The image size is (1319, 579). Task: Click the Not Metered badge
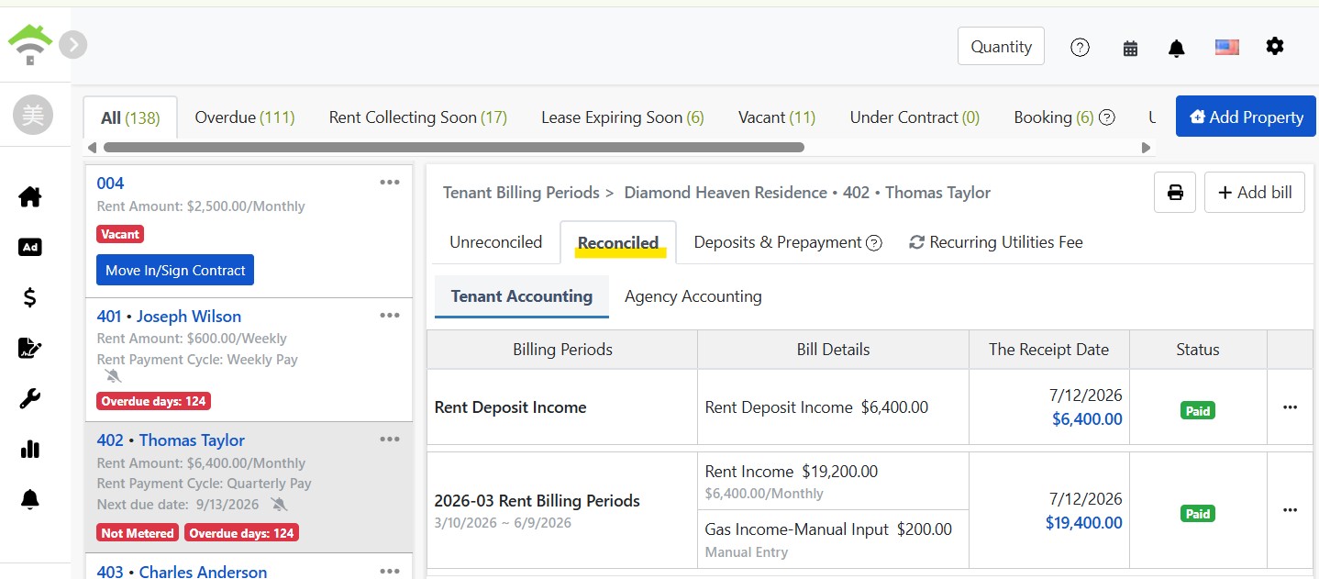[138, 533]
